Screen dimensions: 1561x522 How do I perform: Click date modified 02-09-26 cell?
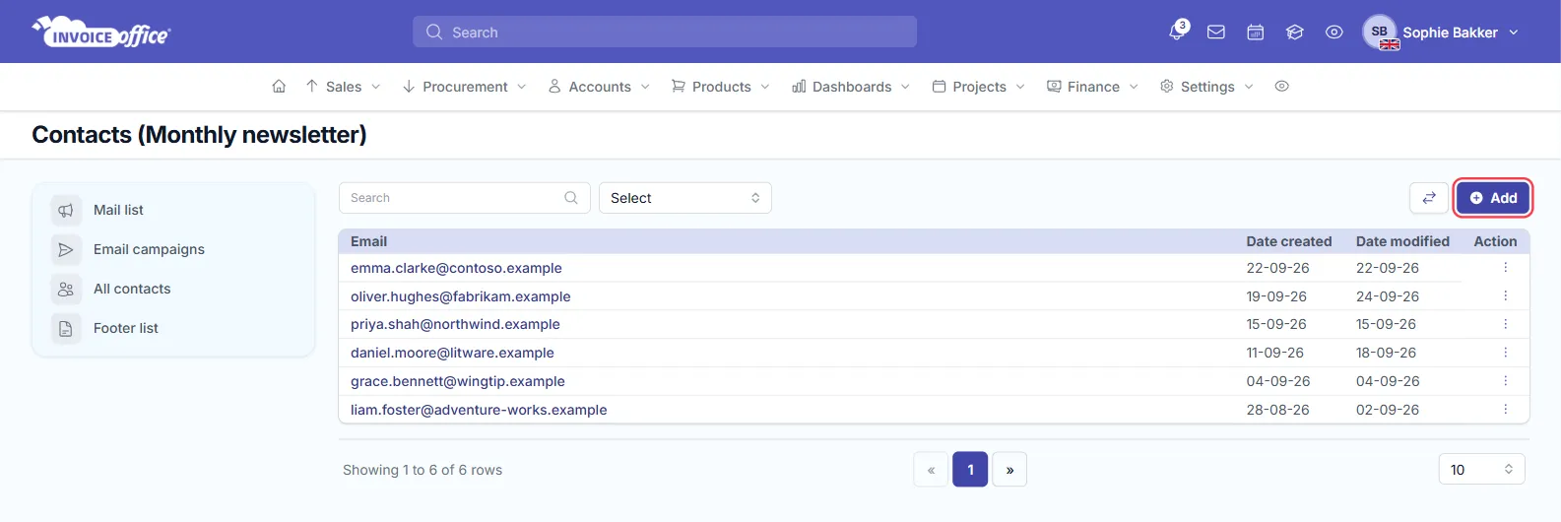(x=1388, y=410)
